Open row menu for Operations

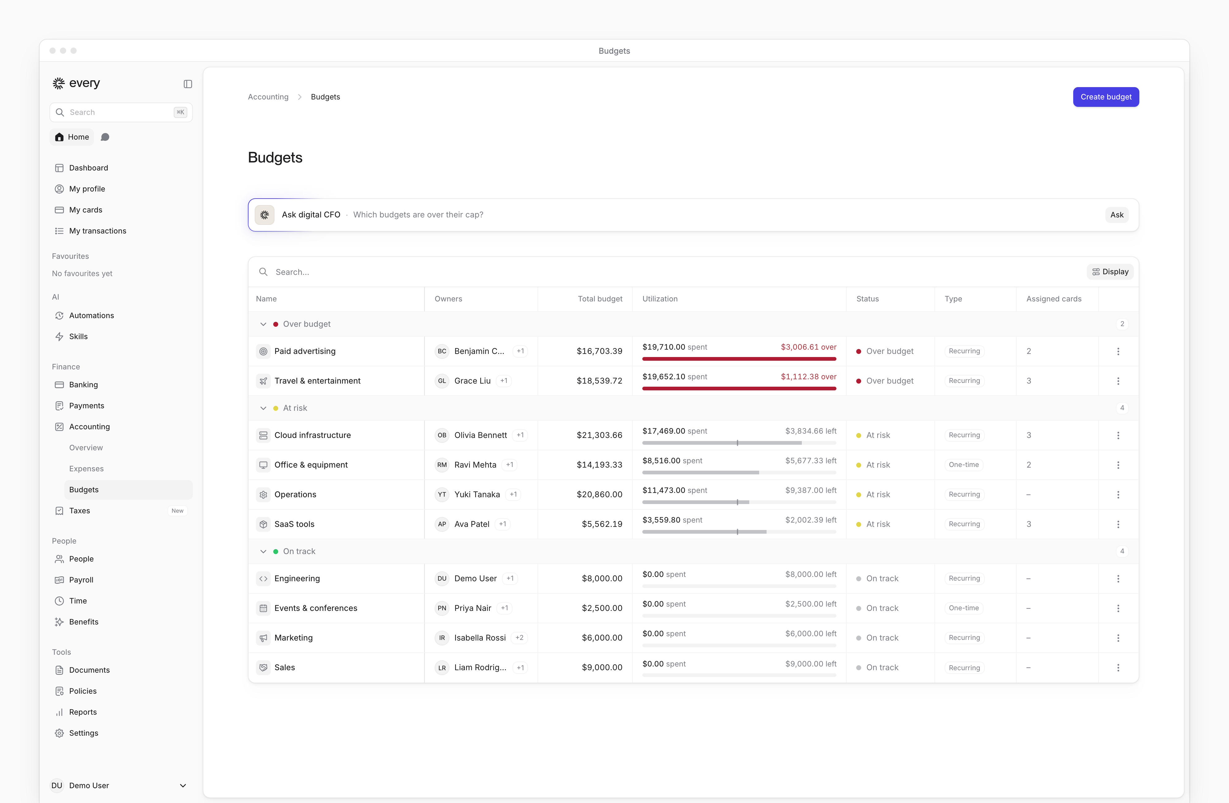[1118, 494]
